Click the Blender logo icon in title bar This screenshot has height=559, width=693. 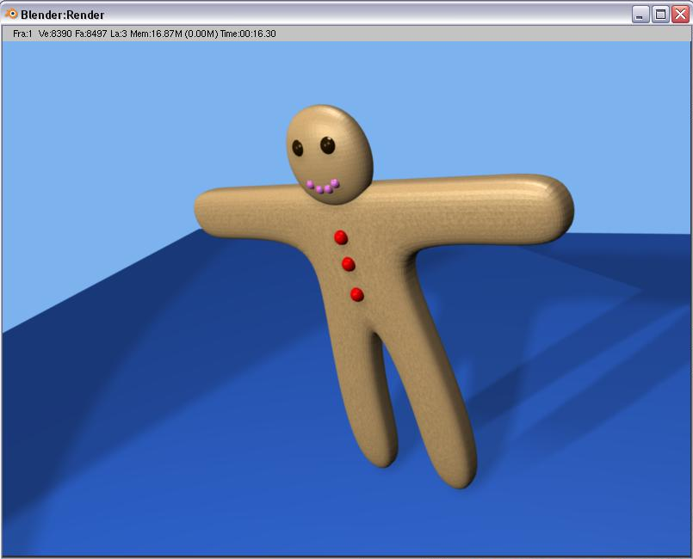coord(10,14)
